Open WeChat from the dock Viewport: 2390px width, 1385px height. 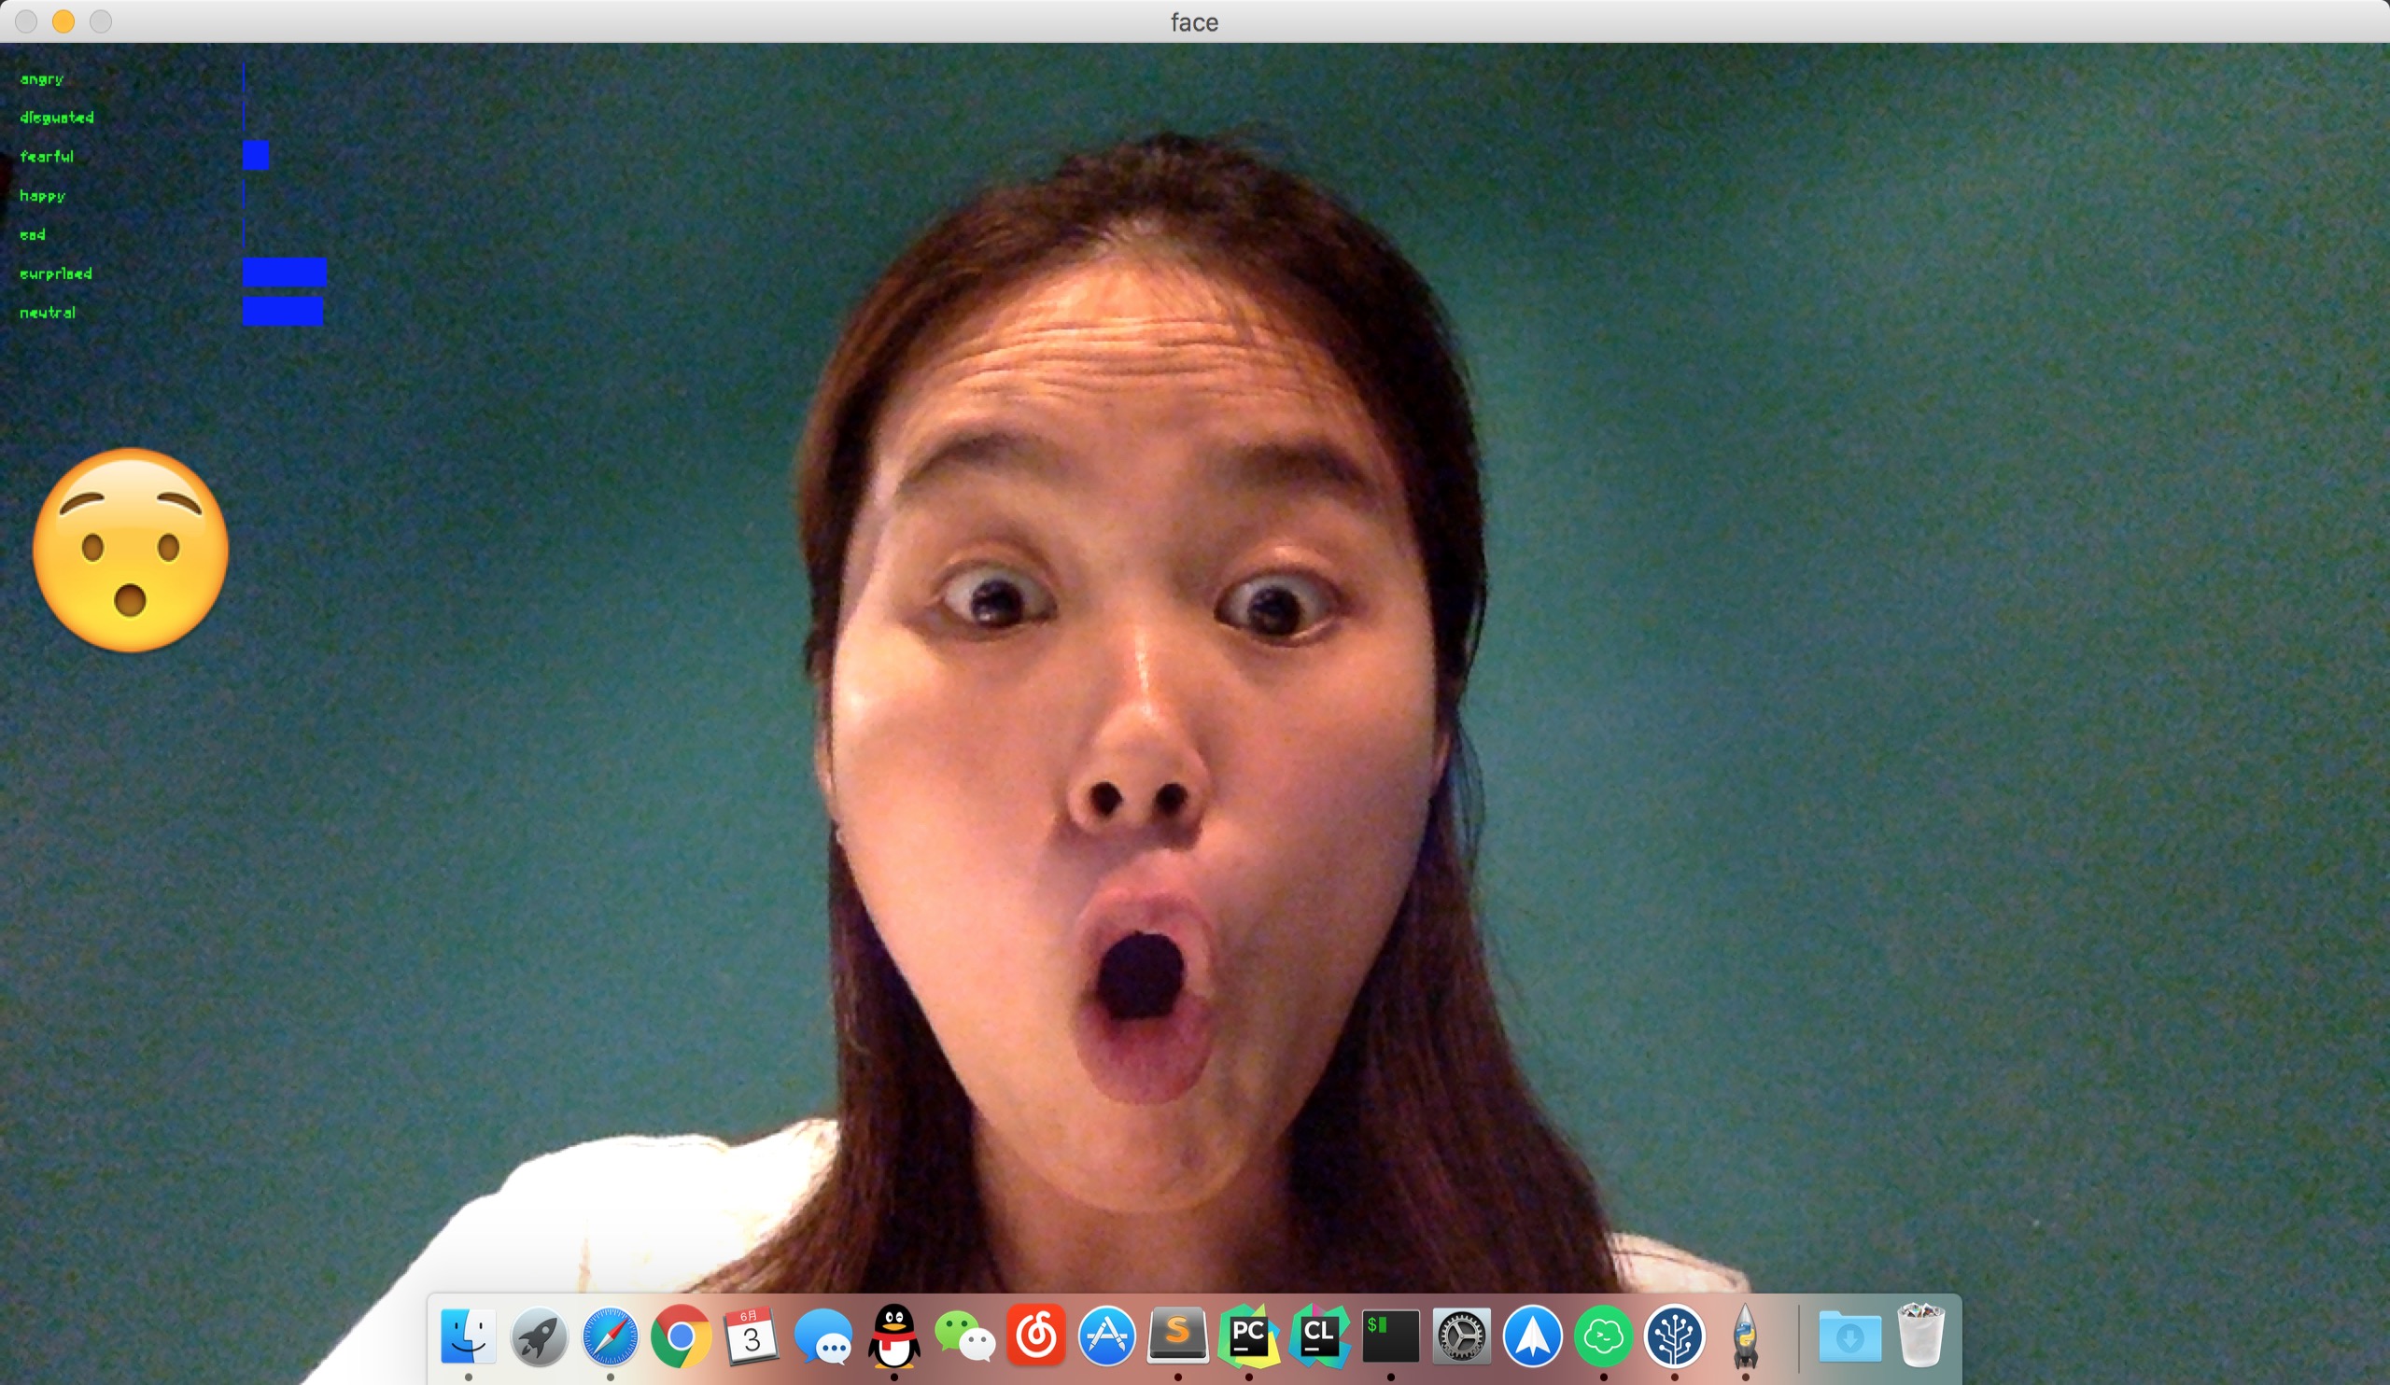(964, 1336)
